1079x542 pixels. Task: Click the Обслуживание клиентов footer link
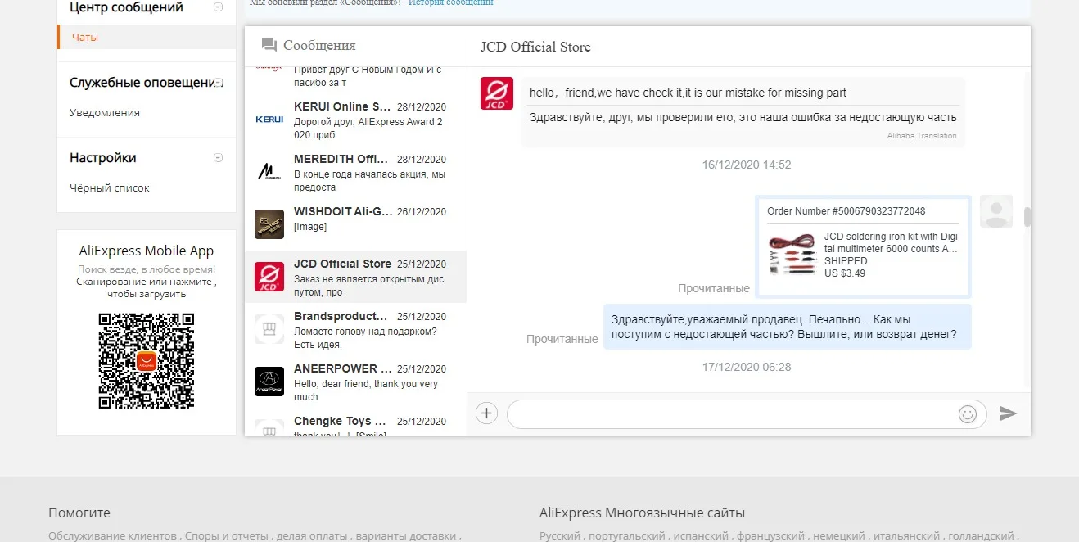pyautogui.click(x=112, y=536)
